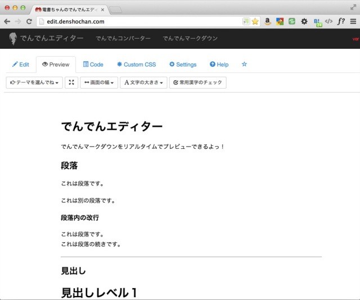Open a new browser tab
Viewport: 360px width, 300px height.
pos(115,10)
